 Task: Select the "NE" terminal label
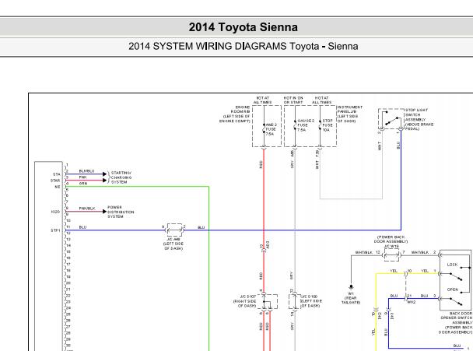58,187
